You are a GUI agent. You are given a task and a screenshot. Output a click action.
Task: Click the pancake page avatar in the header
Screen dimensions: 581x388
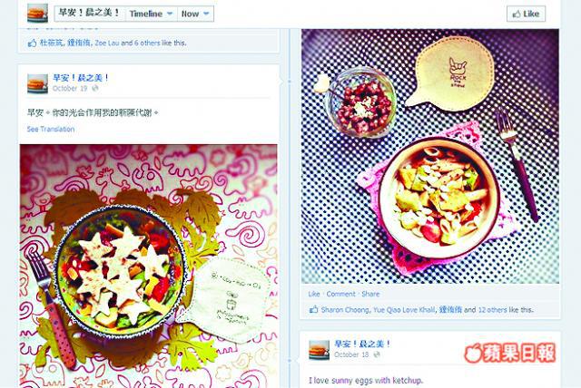tap(37, 14)
